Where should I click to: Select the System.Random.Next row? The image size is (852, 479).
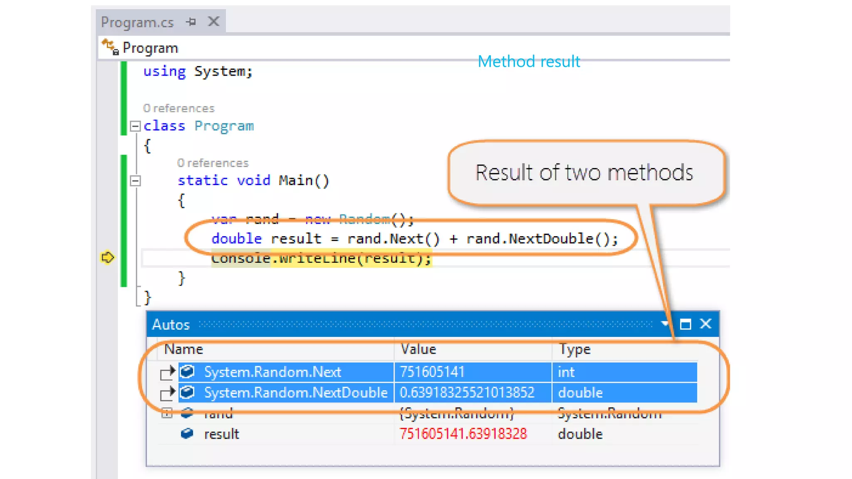[438, 372]
